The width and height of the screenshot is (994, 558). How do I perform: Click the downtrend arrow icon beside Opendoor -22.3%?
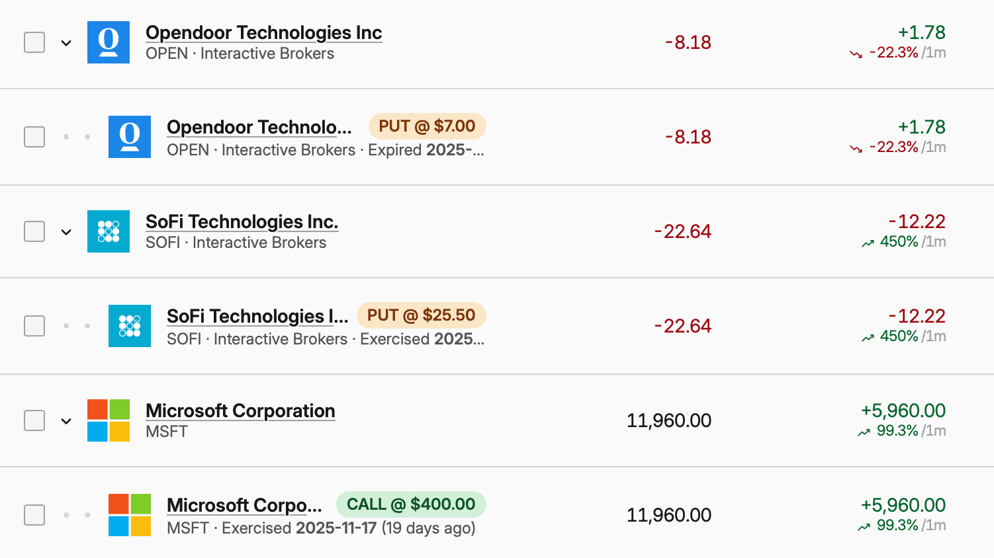click(x=856, y=54)
